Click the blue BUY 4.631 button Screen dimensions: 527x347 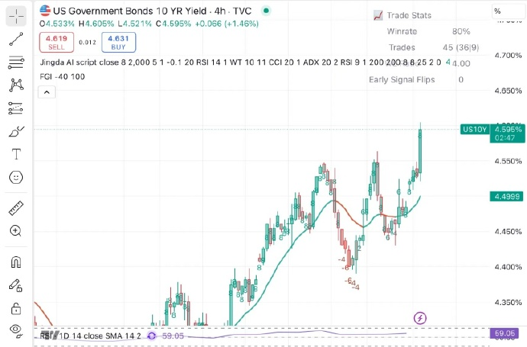point(118,42)
